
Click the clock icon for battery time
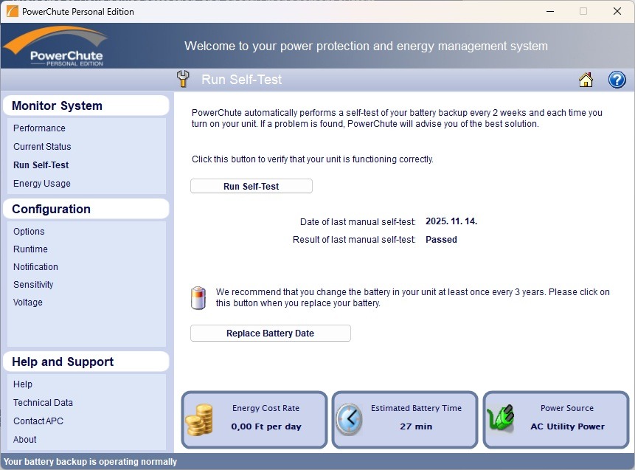(x=350, y=419)
